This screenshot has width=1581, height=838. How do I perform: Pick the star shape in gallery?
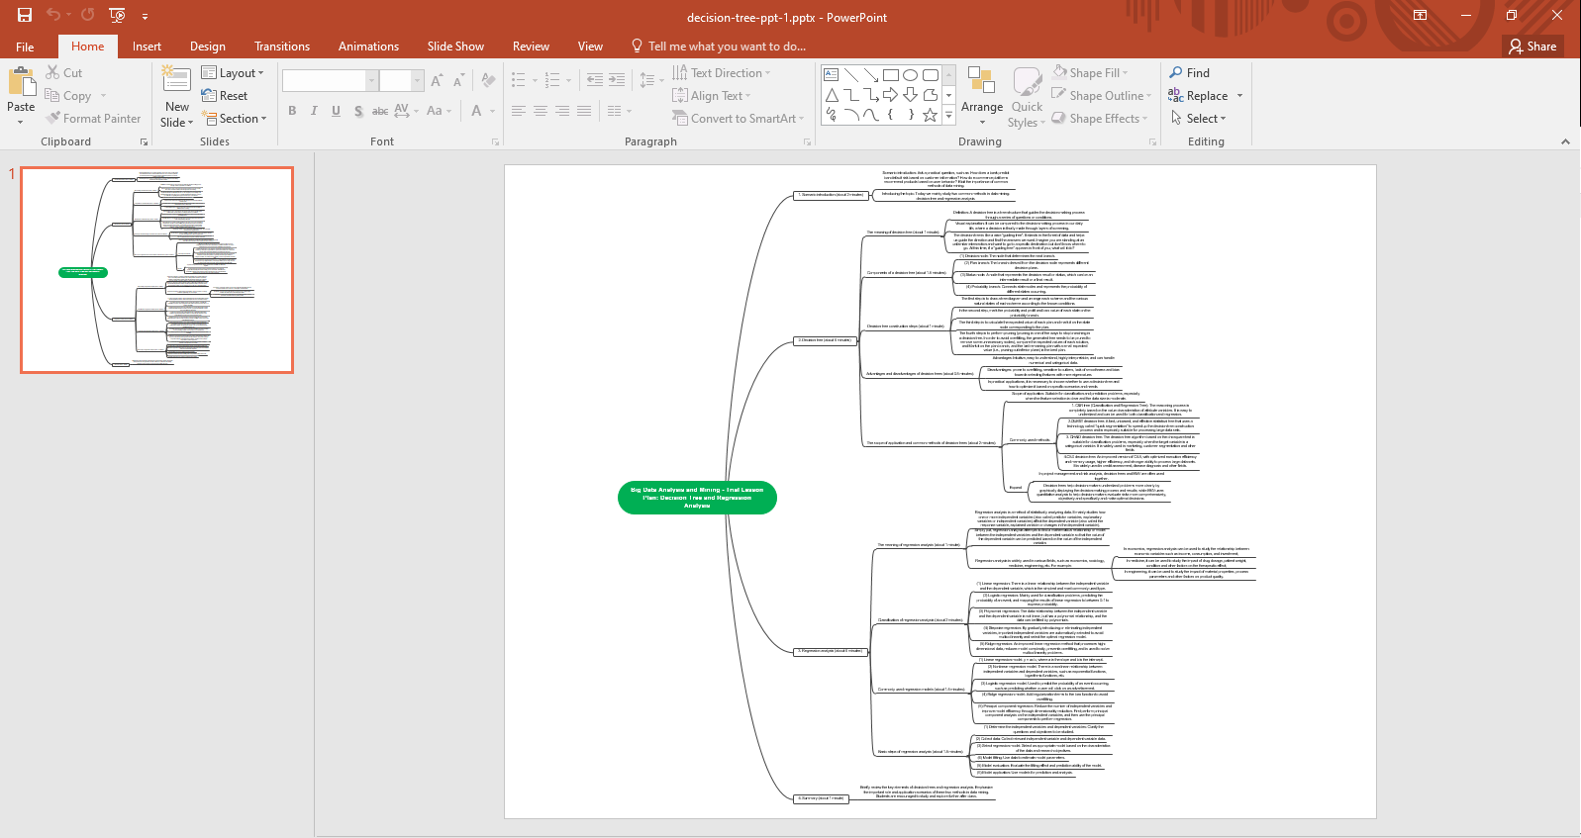point(931,115)
